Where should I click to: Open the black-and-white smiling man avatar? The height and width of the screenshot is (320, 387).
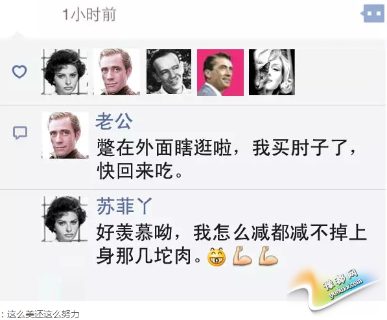point(169,71)
